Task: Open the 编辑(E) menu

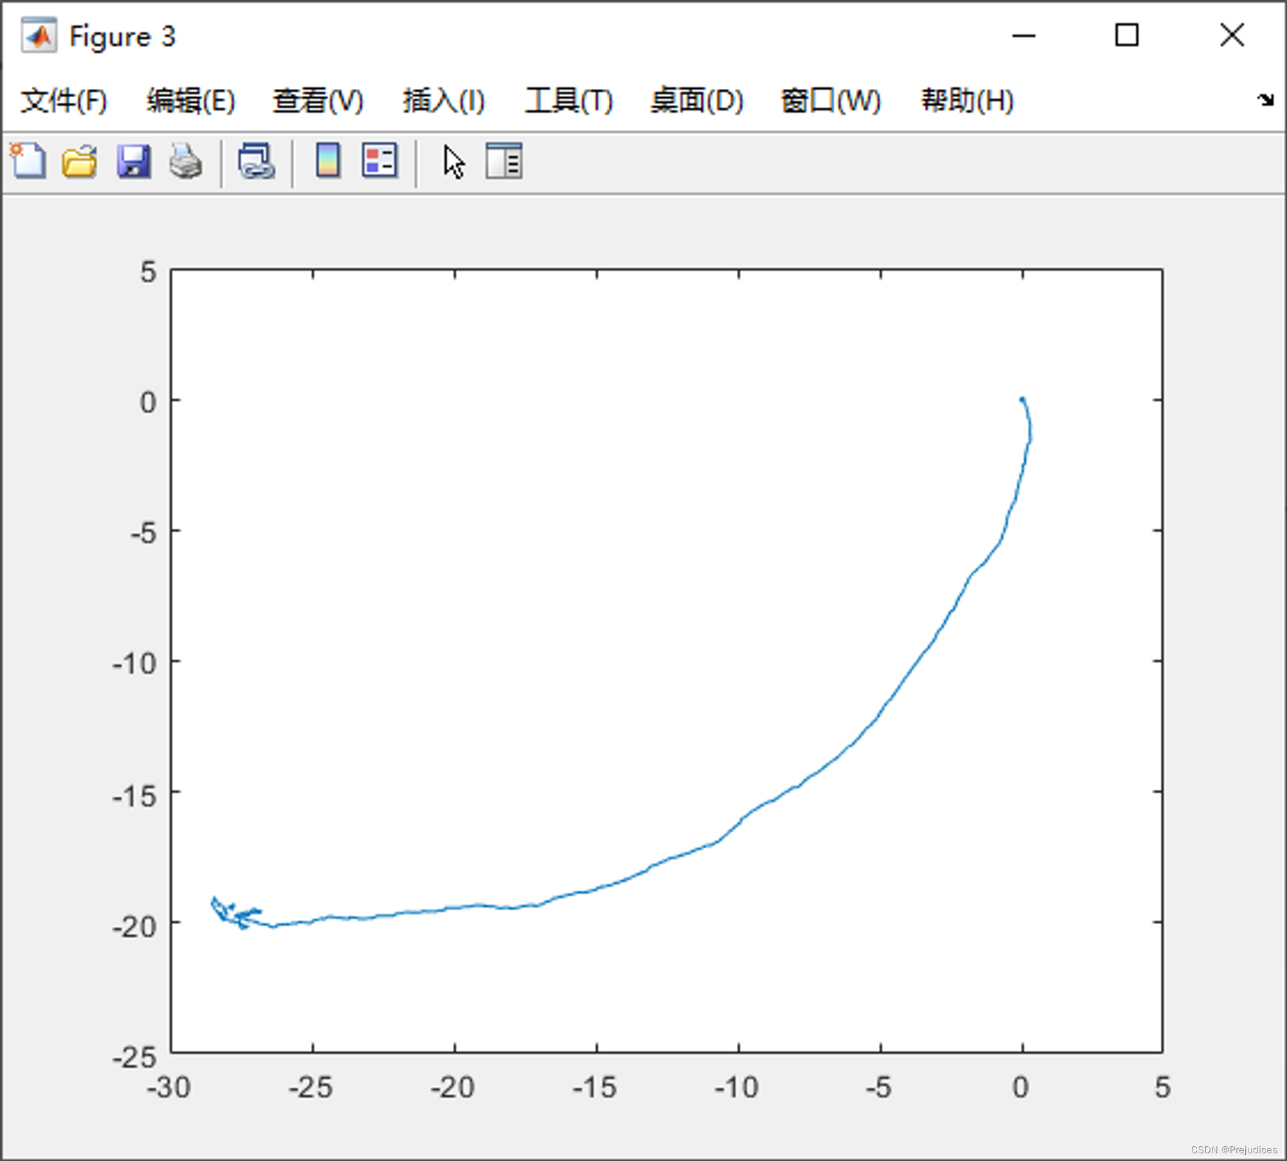Action: (190, 101)
